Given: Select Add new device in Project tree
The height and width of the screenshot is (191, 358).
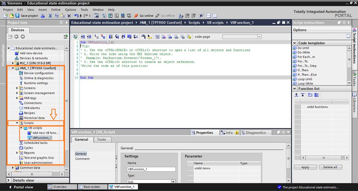Looking at the screenshot, I should click(31, 53).
